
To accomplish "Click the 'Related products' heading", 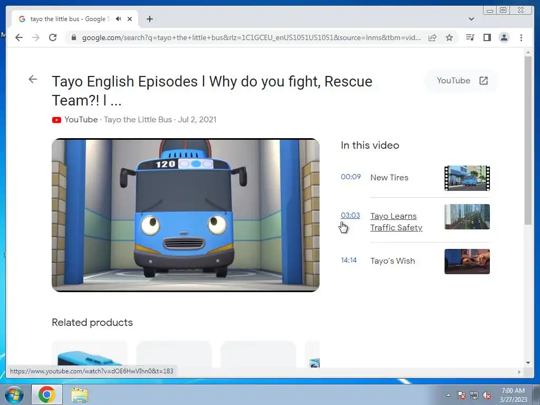I will [x=92, y=322].
